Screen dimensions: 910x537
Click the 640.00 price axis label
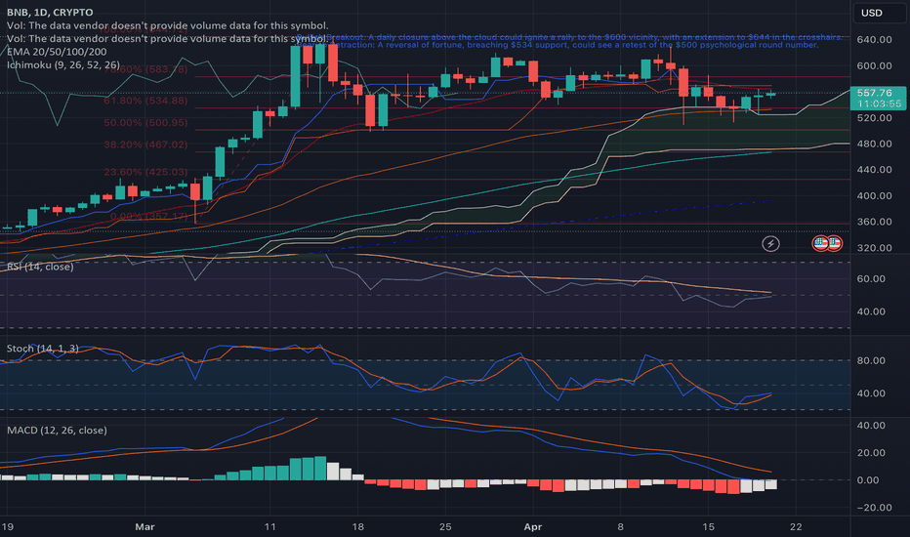(875, 39)
